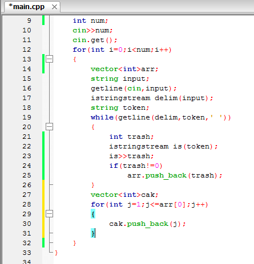Click line number 12 in the gutter

[27, 49]
